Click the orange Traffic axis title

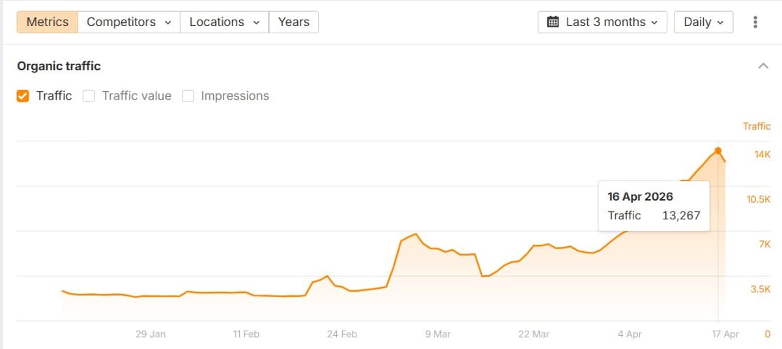click(x=756, y=126)
